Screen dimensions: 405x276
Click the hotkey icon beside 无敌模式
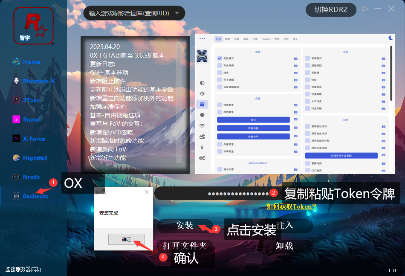coord(295,59)
